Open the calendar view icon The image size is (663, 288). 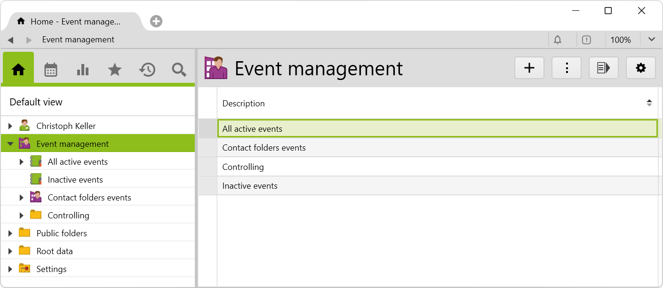pos(50,70)
